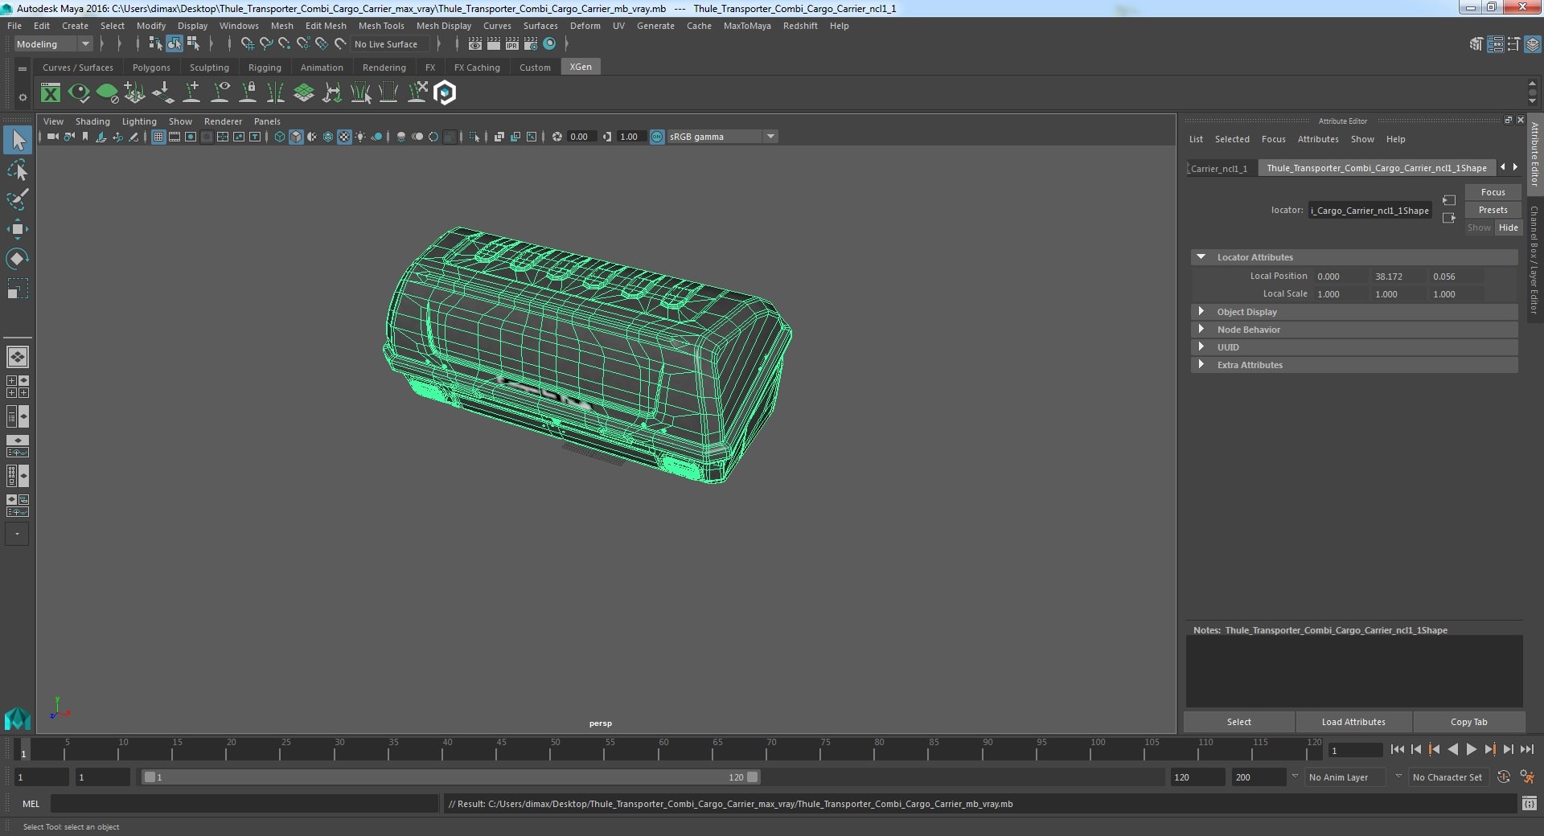
Task: Collapse the Locator Attributes section
Action: pyautogui.click(x=1201, y=257)
